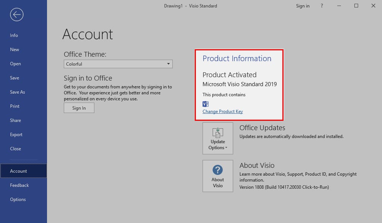Screen dimensions: 382x223
Task: Click Sign in on the title bar
Action: [303, 6]
